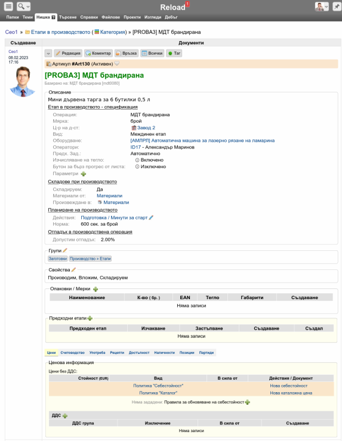Screen dimensions: 342x441
Task: Add a parameter with the Параметри plus icon
Action: pyautogui.click(x=84, y=174)
